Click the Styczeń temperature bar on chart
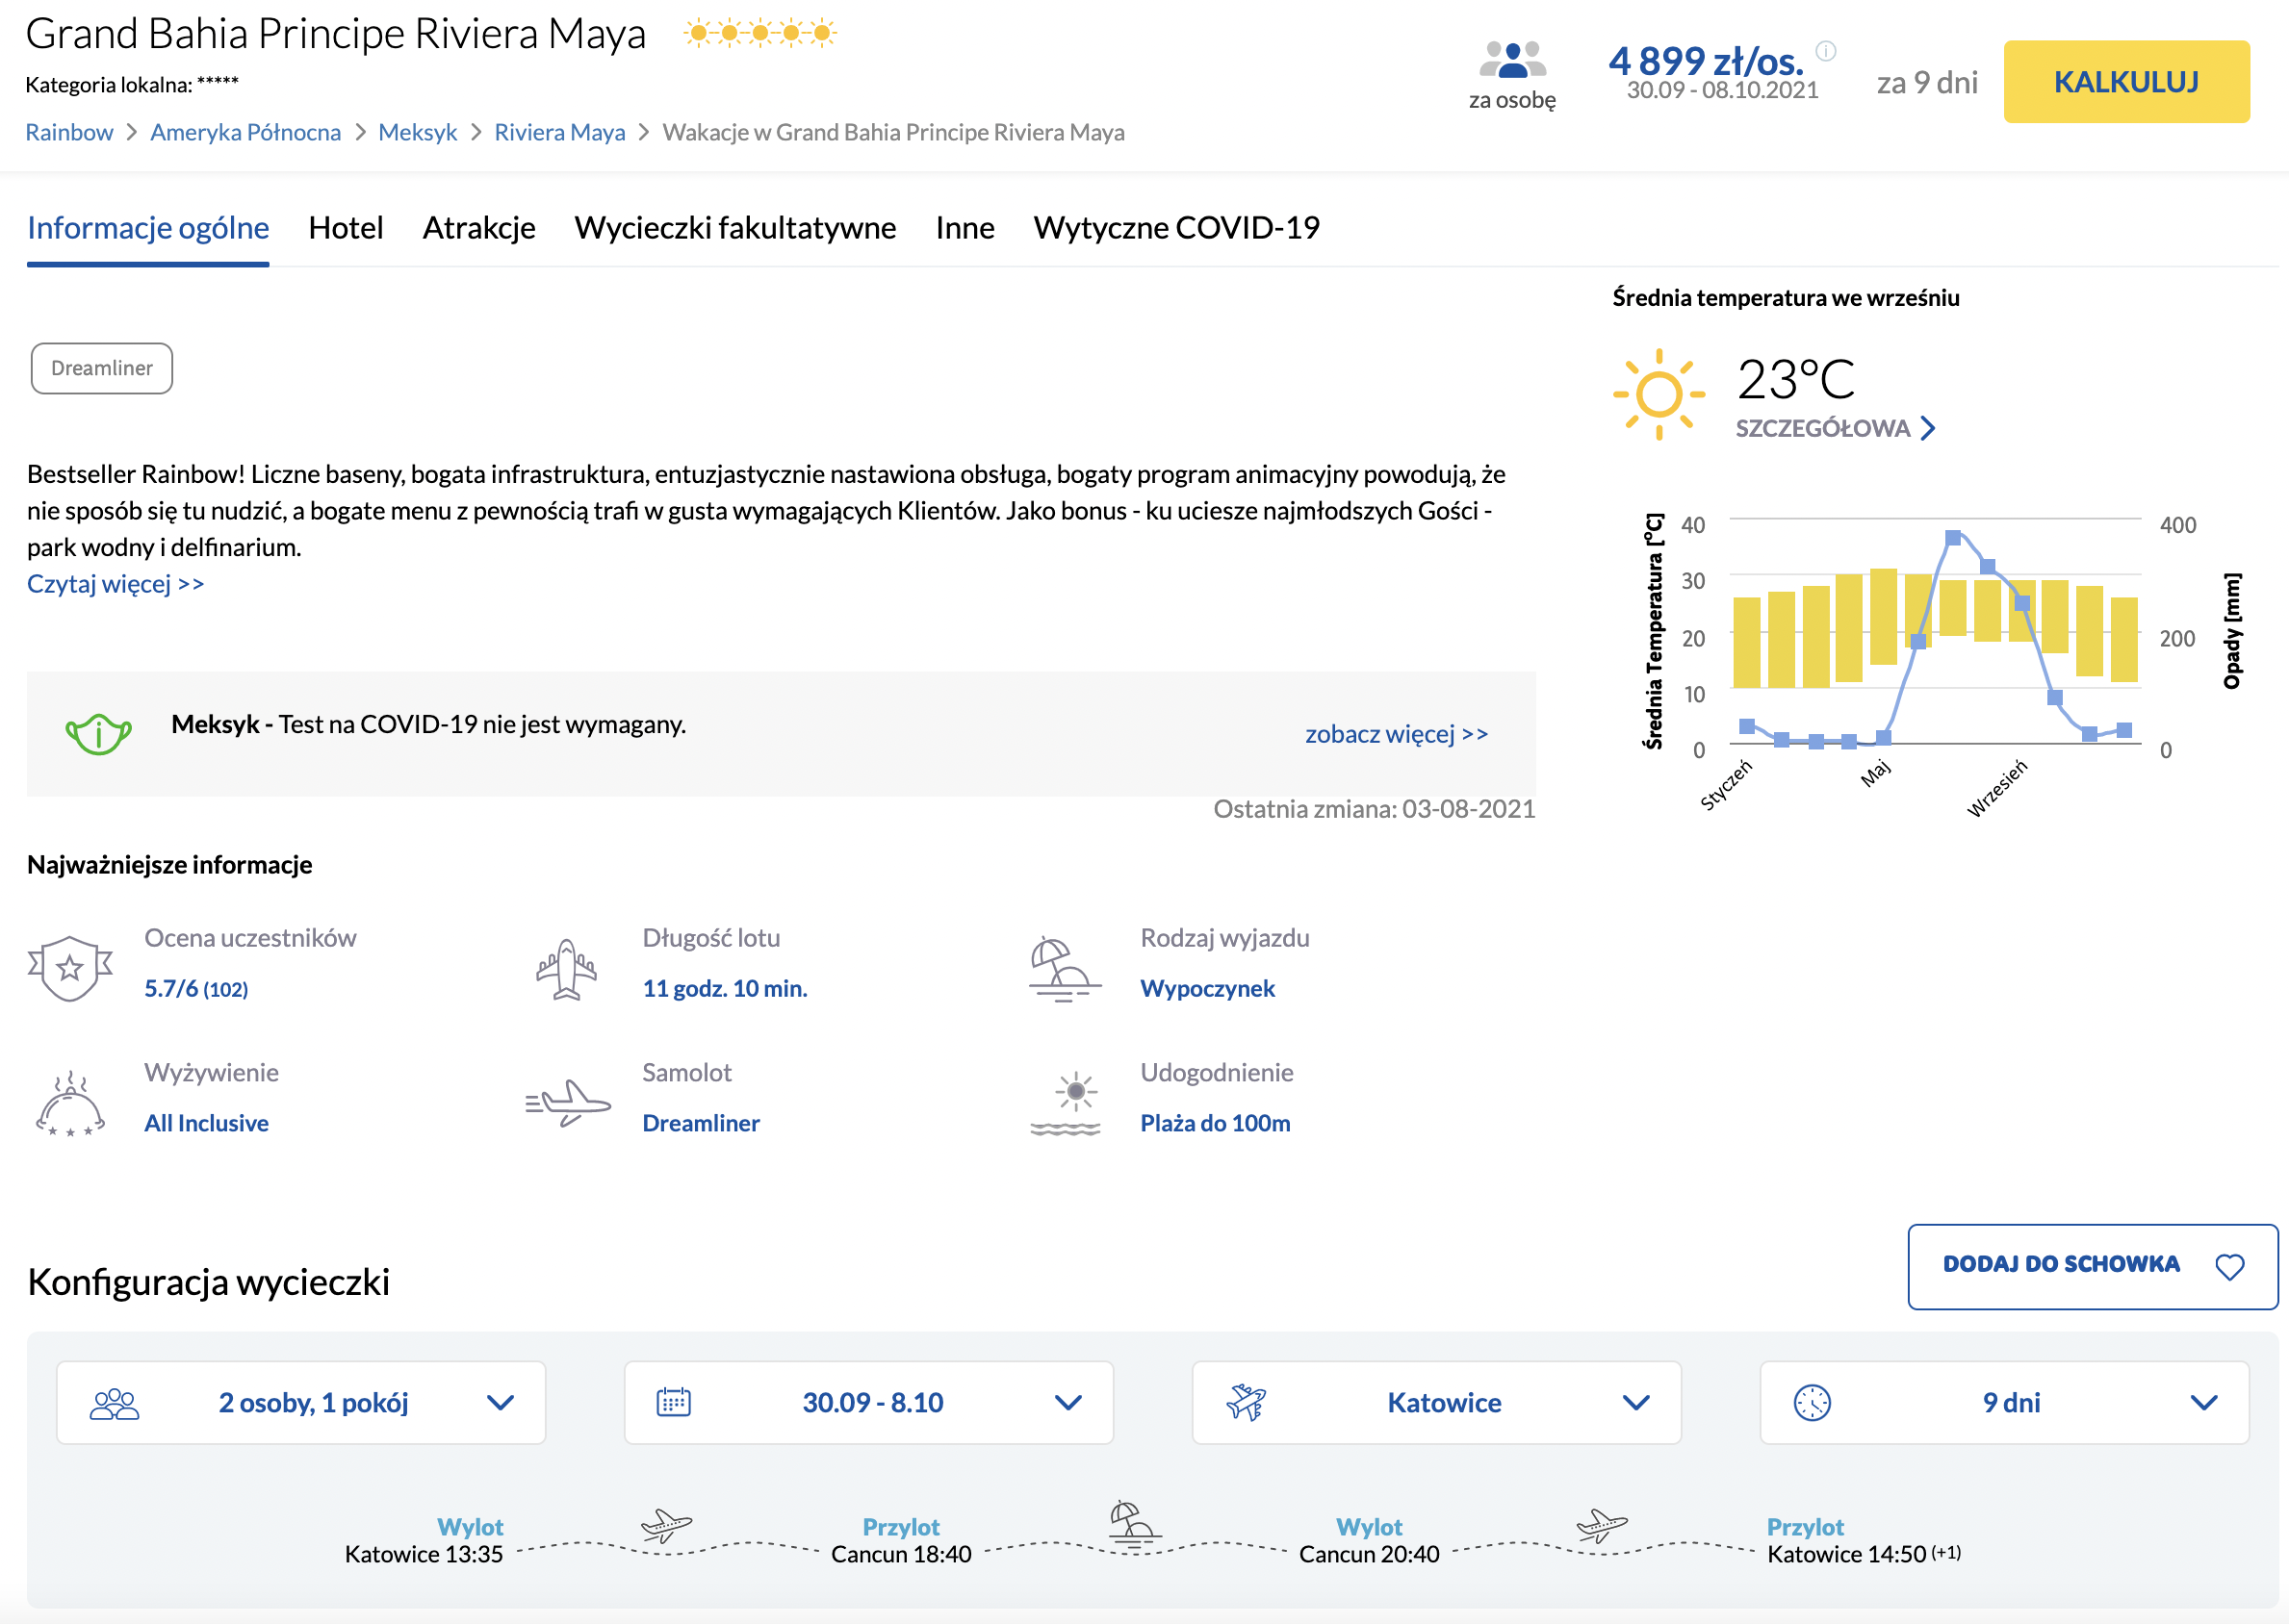2289x1624 pixels. [1747, 642]
